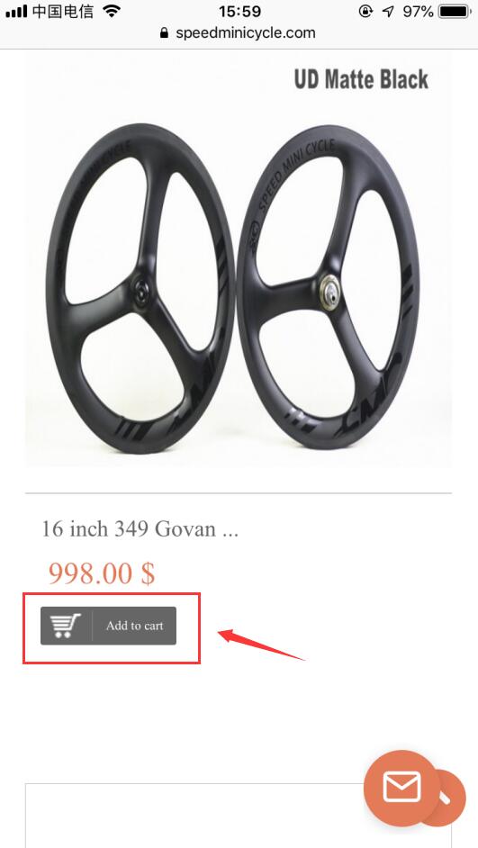478x848 pixels.
Task: Tap the 中国电信 carrier label
Action: pos(63,11)
